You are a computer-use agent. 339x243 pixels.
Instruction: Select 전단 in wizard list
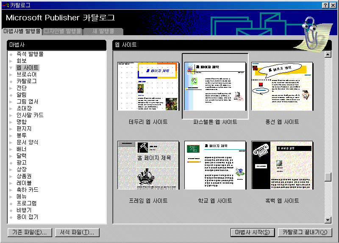click(x=22, y=88)
